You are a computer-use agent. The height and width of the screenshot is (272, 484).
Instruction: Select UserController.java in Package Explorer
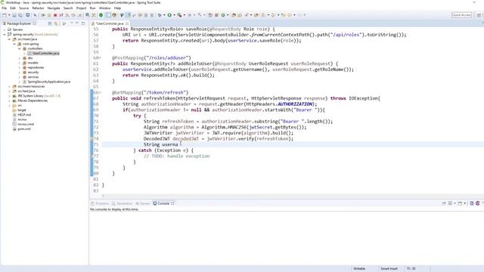[x=45, y=54]
